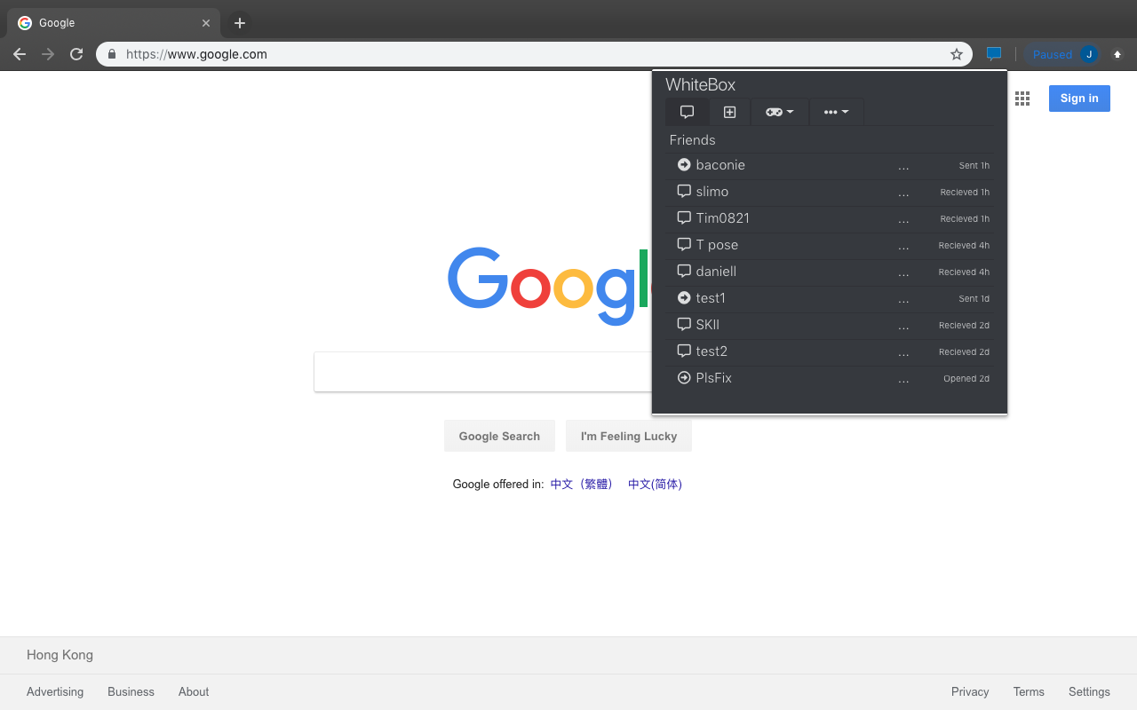Open the Advertising footer link
The image size is (1137, 710).
click(55, 692)
